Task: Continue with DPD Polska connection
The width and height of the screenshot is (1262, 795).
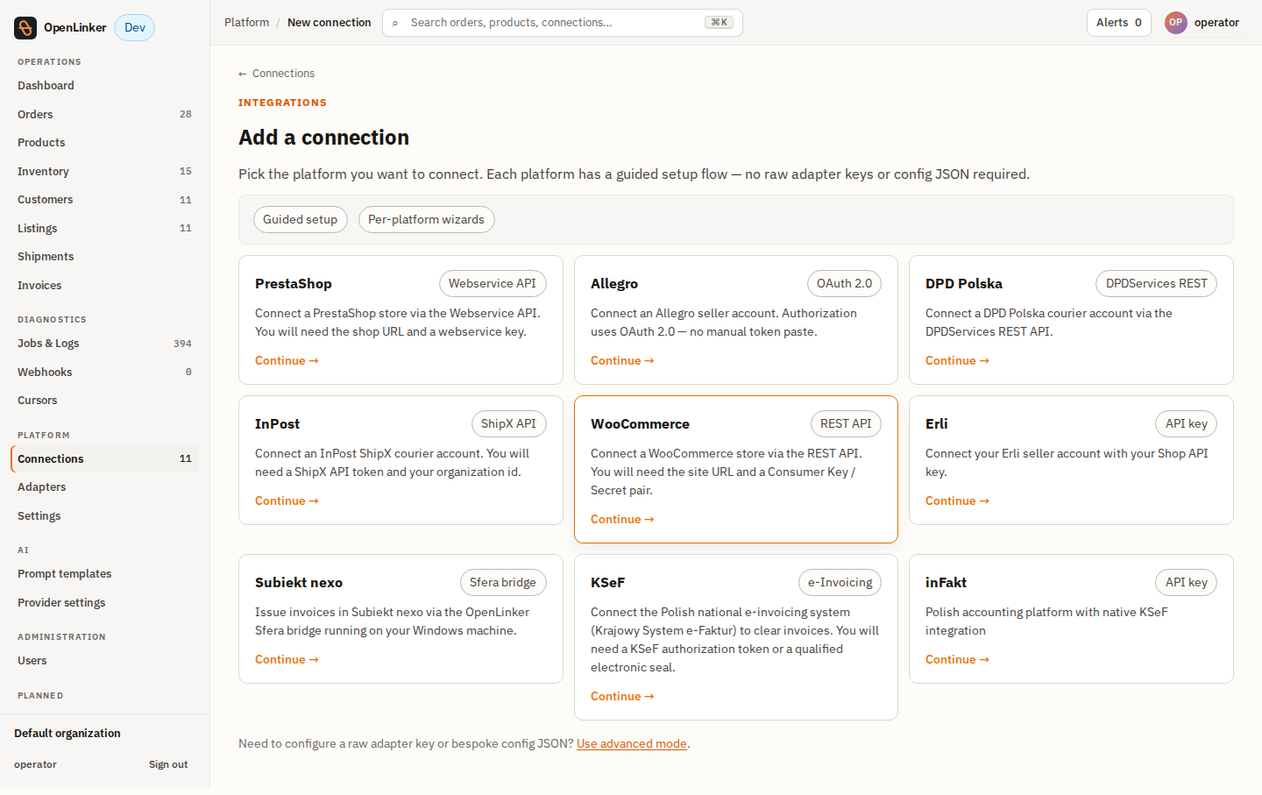Action: click(957, 360)
